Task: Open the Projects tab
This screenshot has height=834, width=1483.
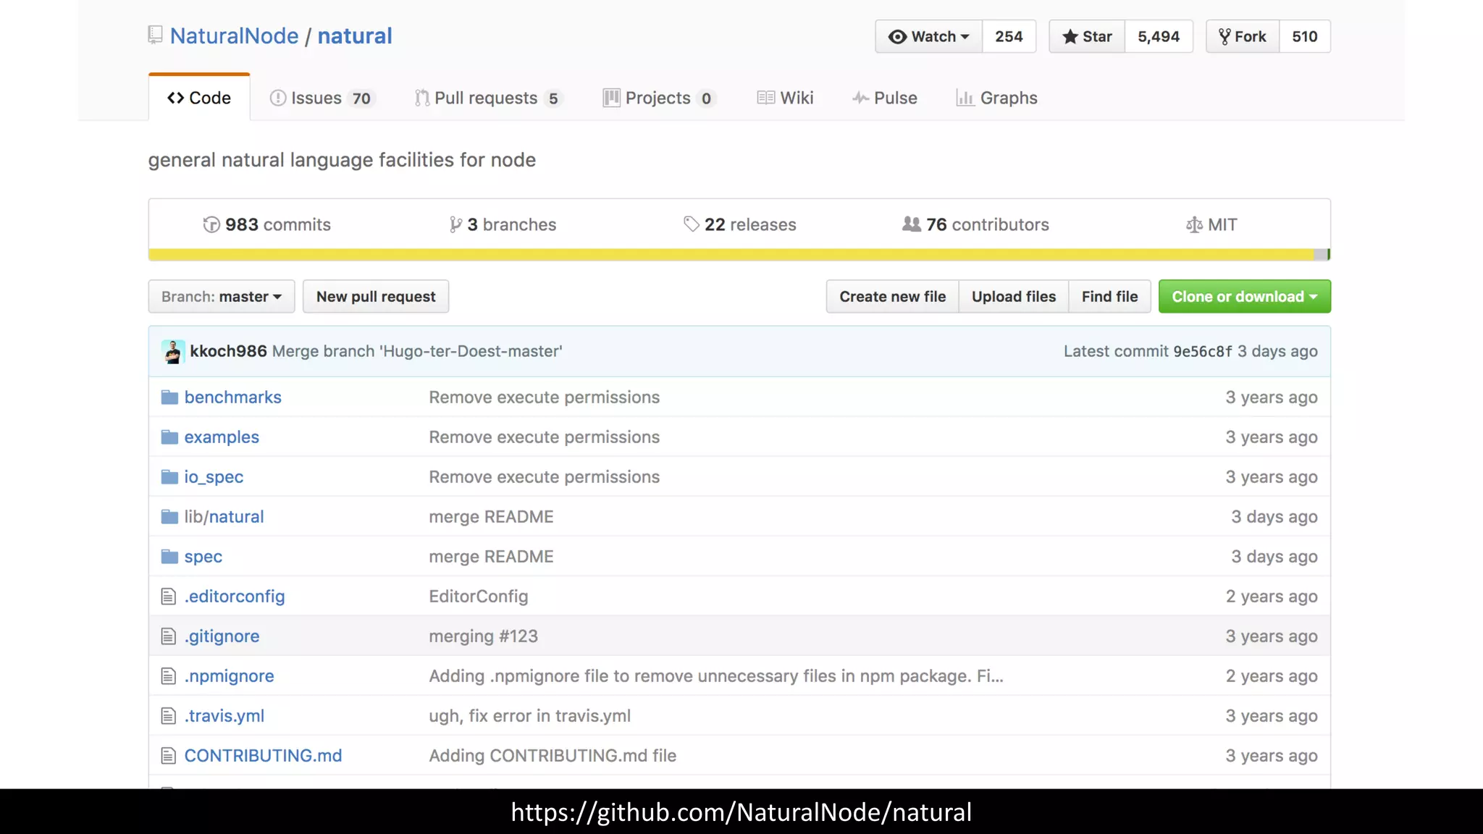Action: 659,98
